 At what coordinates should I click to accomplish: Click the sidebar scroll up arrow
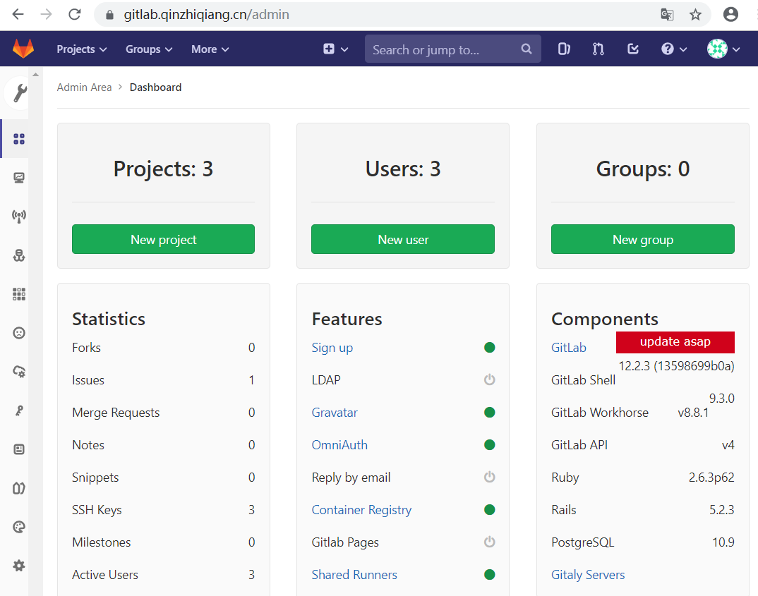tap(35, 74)
